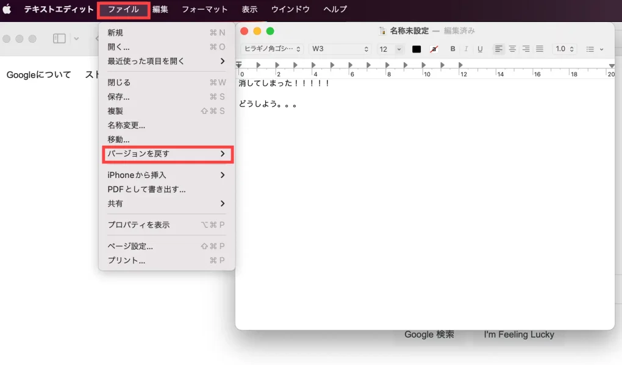Toggle bold formatting

point(452,49)
